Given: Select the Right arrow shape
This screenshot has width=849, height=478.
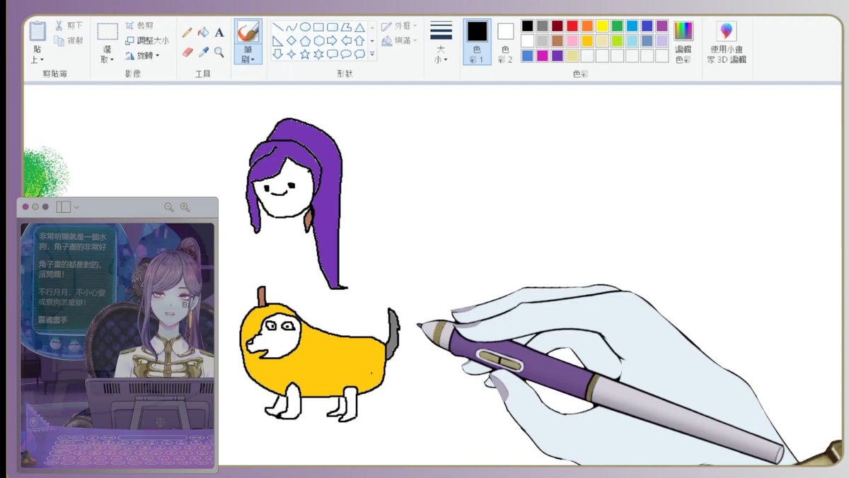Looking at the screenshot, I should 332,40.
